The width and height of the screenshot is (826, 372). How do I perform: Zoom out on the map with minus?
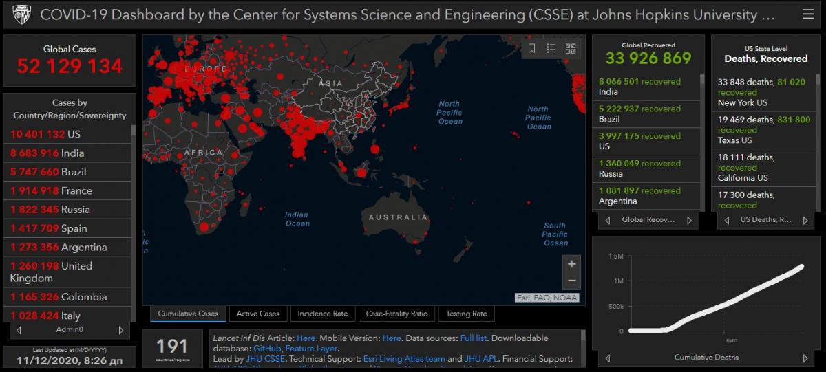[x=571, y=281]
